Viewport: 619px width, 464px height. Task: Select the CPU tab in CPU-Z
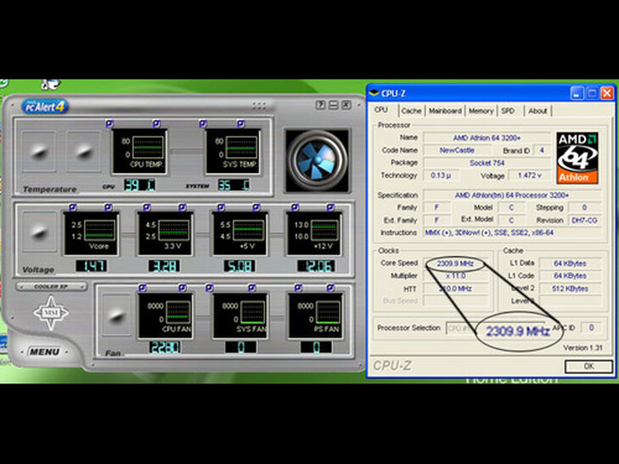381,110
